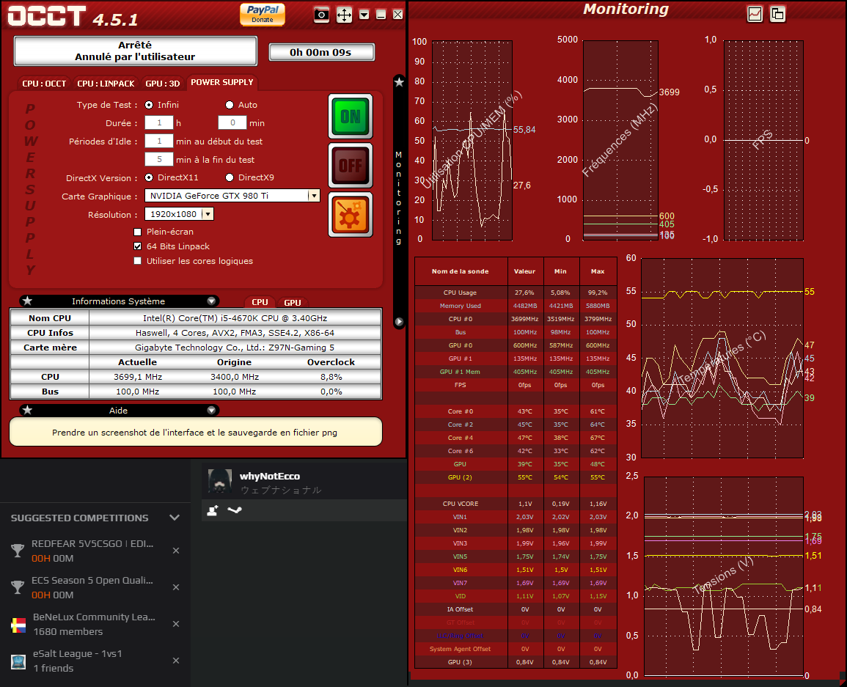This screenshot has height=687, width=847.
Task: Select the POWER SUPPLY tab
Action: point(222,82)
